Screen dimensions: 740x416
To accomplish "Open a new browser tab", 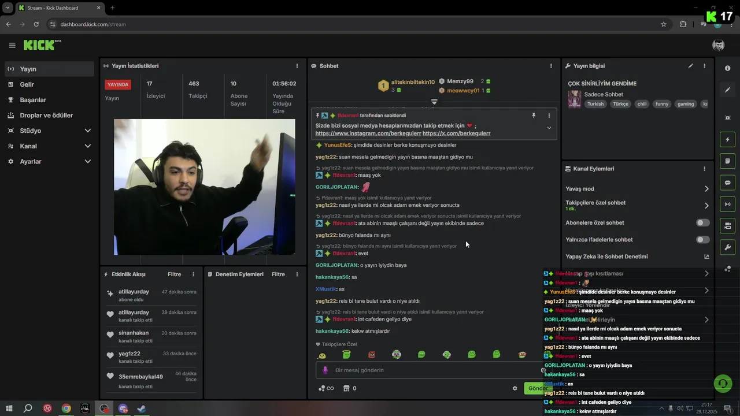I will coord(112,8).
